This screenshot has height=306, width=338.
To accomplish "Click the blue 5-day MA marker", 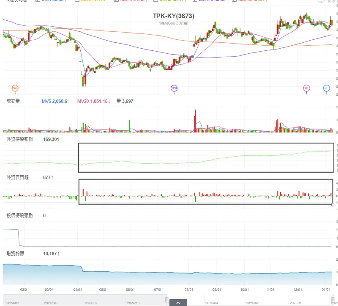I will coord(326,88).
